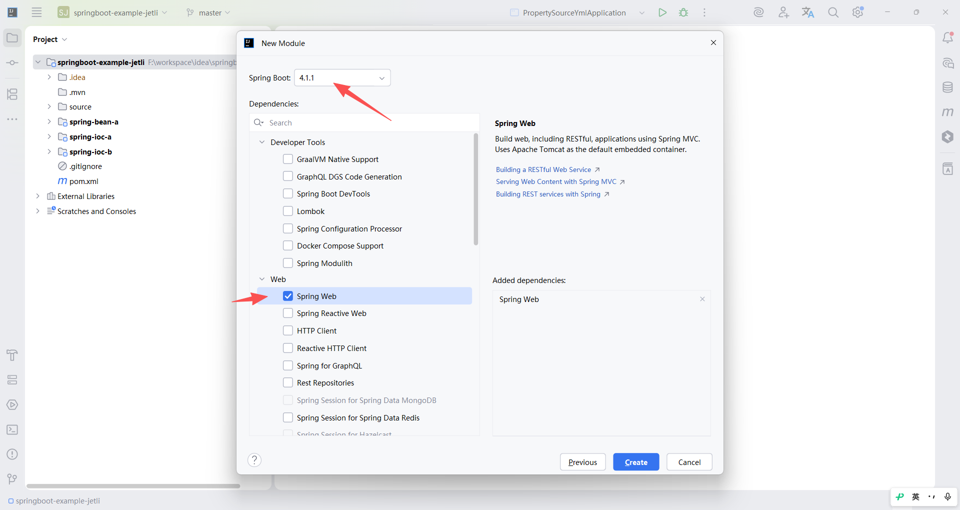Image resolution: width=960 pixels, height=510 pixels.
Task: Open springboot-example-jetli project switcher
Action: (x=112, y=12)
